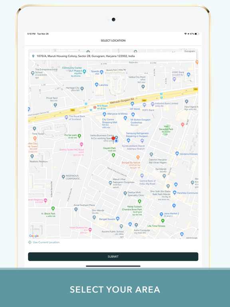The height and width of the screenshot is (307, 230).
Task: Click the Vipul Agora marker
Action: [x=186, y=102]
